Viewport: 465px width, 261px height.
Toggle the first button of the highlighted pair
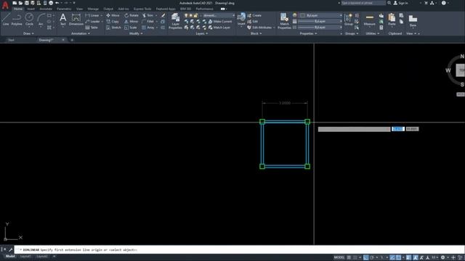click(392, 257)
